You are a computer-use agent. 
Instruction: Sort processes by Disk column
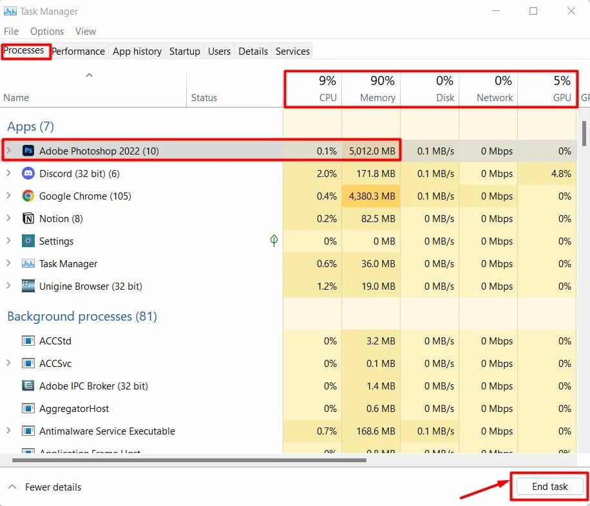430,89
